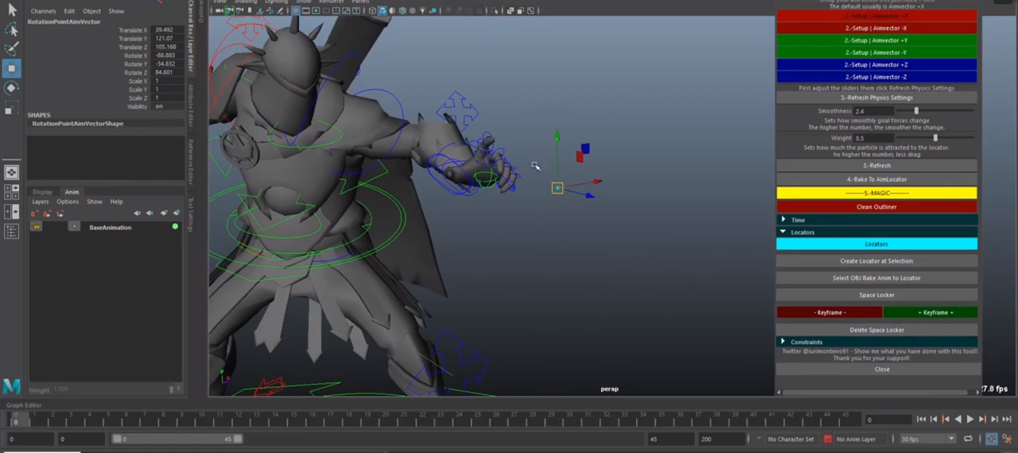Open the Channels menu
The width and height of the screenshot is (1018, 453).
click(43, 11)
